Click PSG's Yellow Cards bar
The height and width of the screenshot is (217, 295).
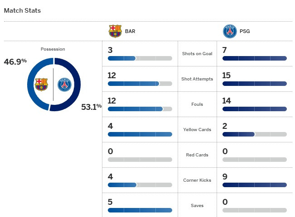[255, 134]
